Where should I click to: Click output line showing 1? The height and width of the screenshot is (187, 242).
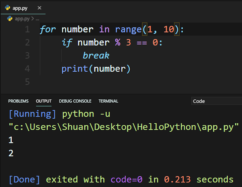pyautogui.click(x=11, y=140)
